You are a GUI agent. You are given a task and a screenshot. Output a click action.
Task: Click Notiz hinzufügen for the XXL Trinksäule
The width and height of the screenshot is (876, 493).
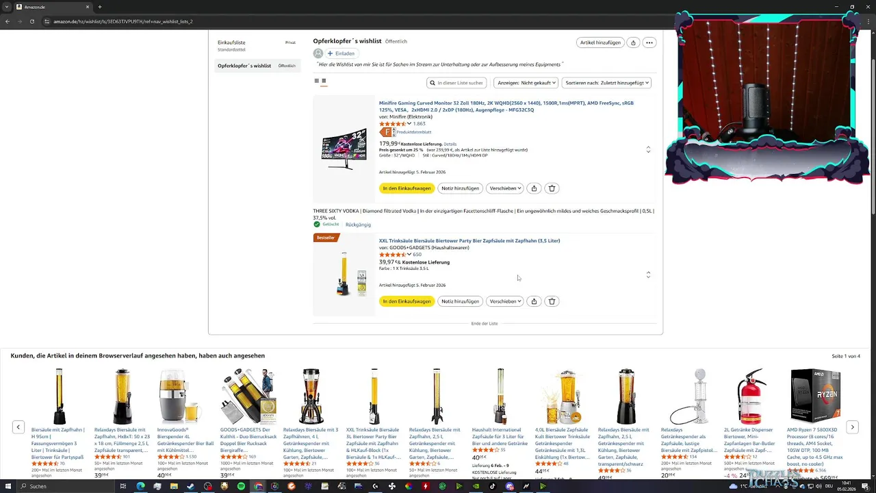460,301
